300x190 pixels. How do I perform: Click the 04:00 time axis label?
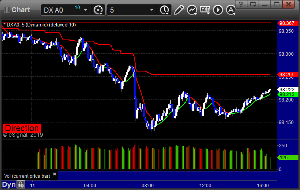click(90, 186)
